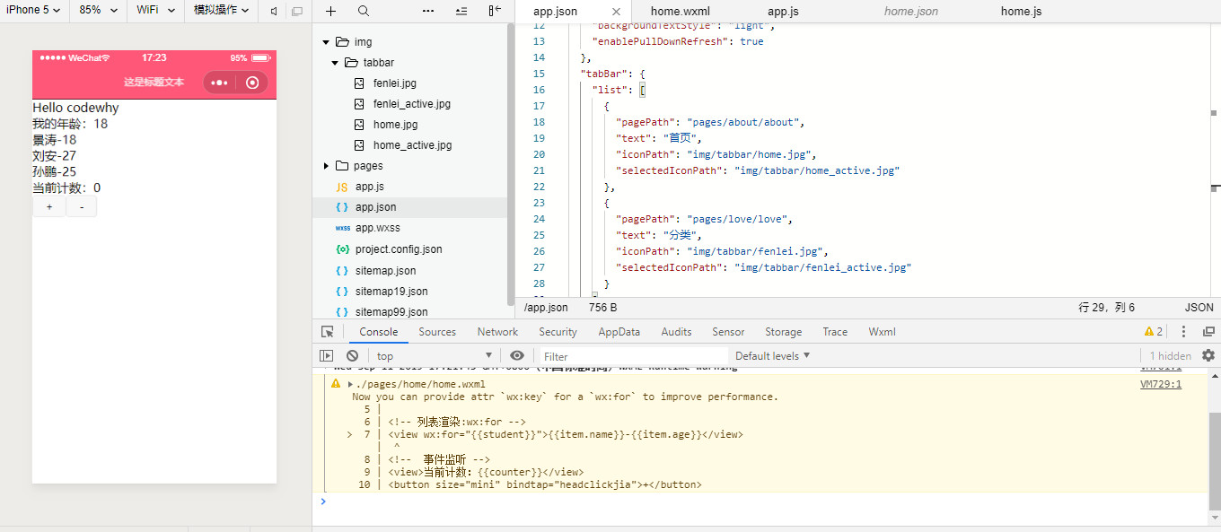1221x532 pixels.
Task: Toggle live expression eye icon
Action: (516, 356)
